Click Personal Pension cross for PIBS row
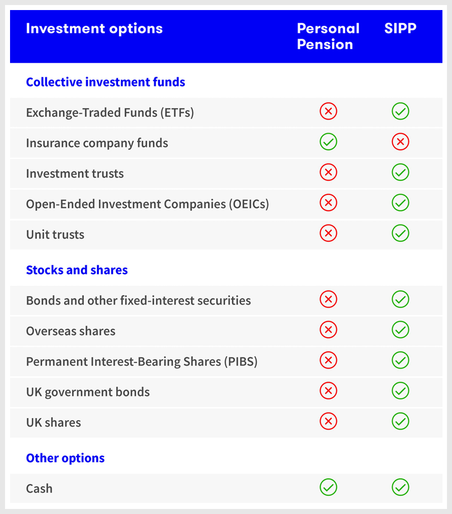The height and width of the screenshot is (514, 452). click(328, 360)
